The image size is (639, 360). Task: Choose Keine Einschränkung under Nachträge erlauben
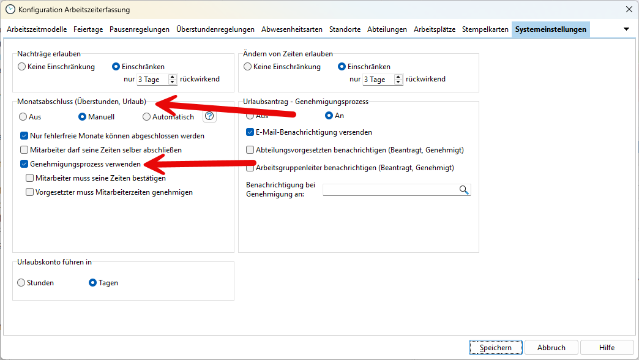point(21,67)
